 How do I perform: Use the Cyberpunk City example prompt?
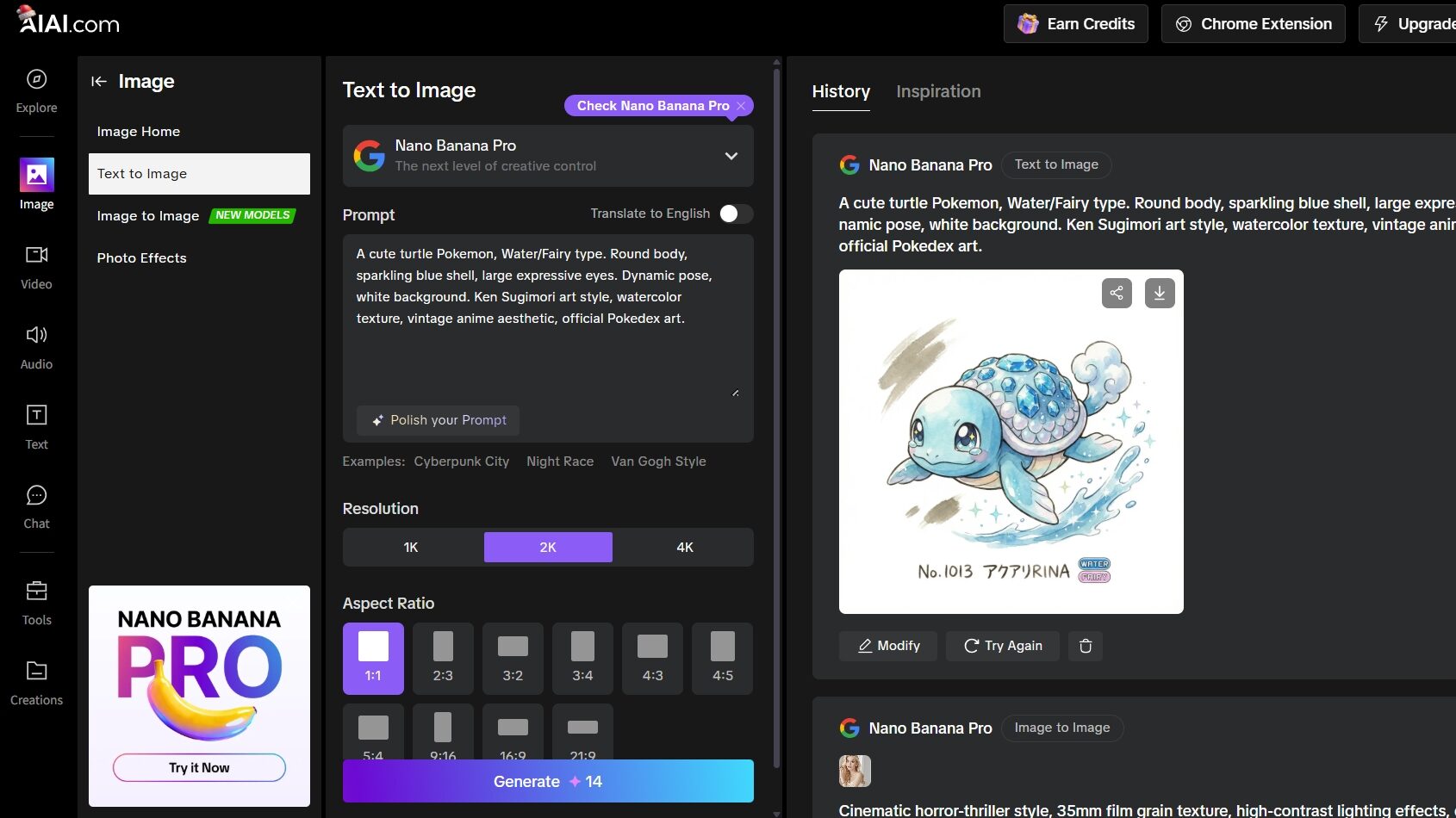pyautogui.click(x=462, y=462)
